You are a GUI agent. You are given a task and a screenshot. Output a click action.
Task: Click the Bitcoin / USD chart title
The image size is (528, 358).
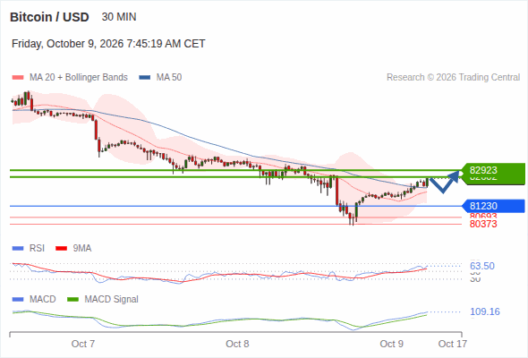click(x=49, y=17)
